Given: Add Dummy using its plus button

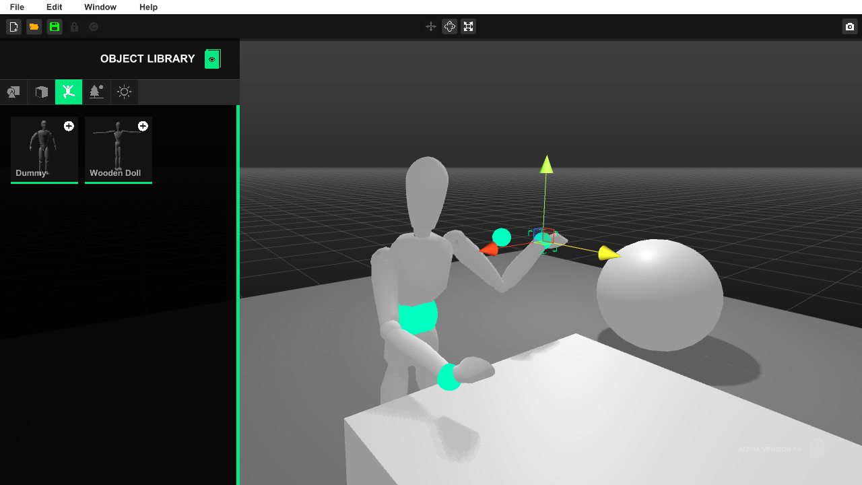Looking at the screenshot, I should [69, 126].
